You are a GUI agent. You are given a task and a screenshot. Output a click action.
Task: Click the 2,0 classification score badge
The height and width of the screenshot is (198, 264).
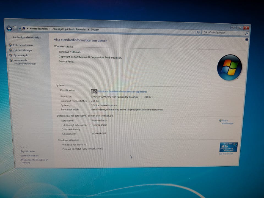point(94,91)
